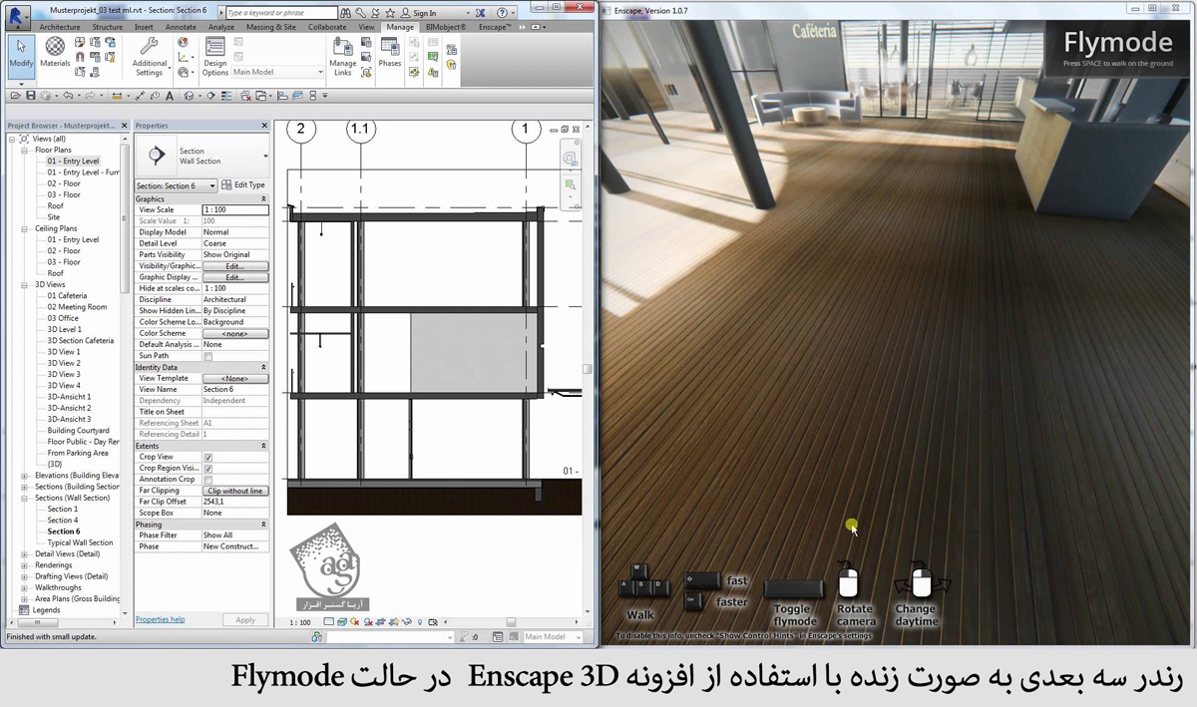The height and width of the screenshot is (707, 1197).
Task: Collapse the Floor Plans tree node
Action: coord(24,150)
